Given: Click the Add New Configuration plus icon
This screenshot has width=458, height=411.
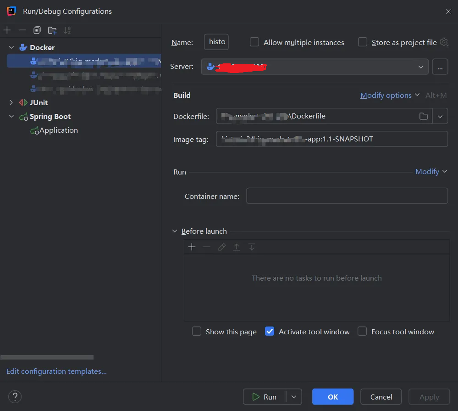Looking at the screenshot, I should [7, 30].
